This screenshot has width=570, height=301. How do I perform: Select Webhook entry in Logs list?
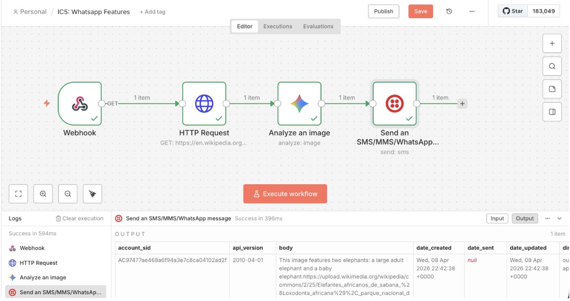coord(56,248)
